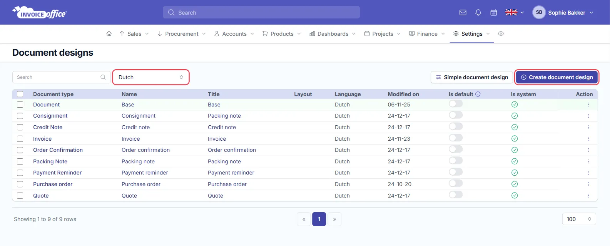Check the Credit Note row checkbox
The width and height of the screenshot is (610, 246).
20,127
